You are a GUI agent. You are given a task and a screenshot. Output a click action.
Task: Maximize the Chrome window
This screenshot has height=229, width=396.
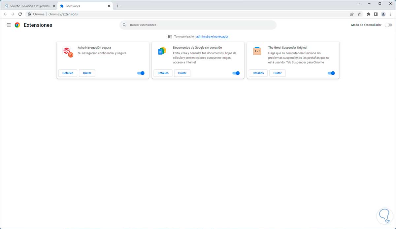point(380,3)
